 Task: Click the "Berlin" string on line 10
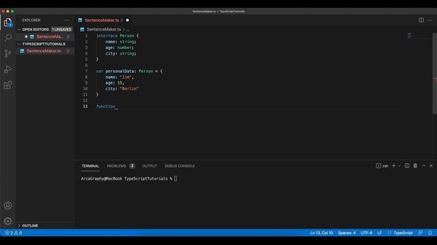point(129,88)
